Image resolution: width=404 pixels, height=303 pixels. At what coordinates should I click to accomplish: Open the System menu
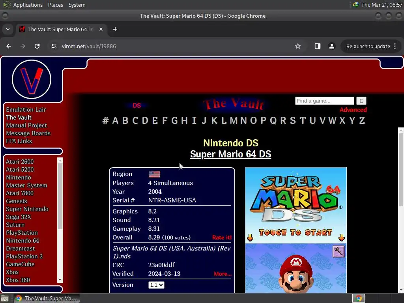77,5
